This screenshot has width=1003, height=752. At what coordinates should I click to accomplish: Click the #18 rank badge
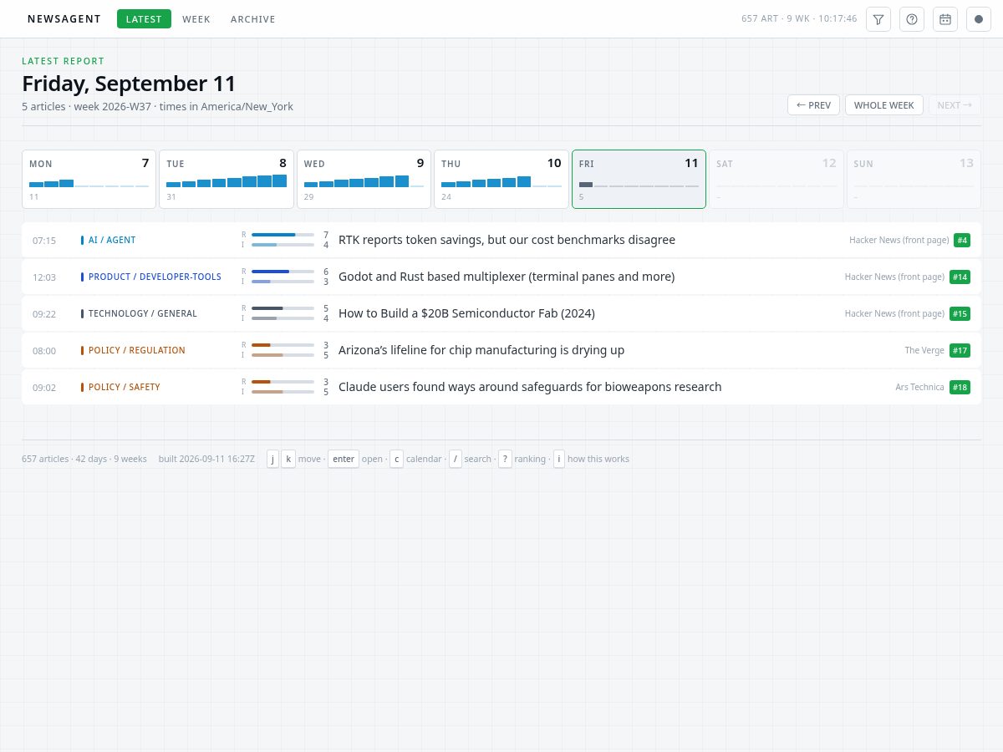click(960, 387)
